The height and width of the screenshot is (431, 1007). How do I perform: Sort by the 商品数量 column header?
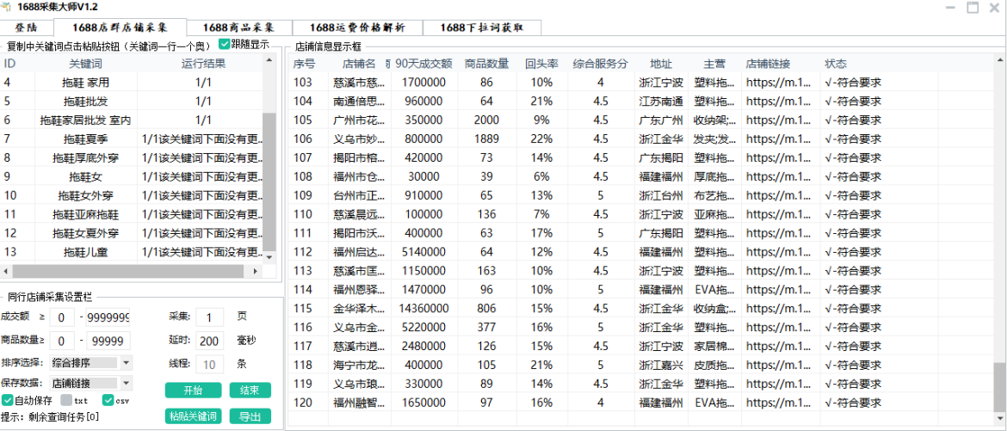click(x=486, y=64)
